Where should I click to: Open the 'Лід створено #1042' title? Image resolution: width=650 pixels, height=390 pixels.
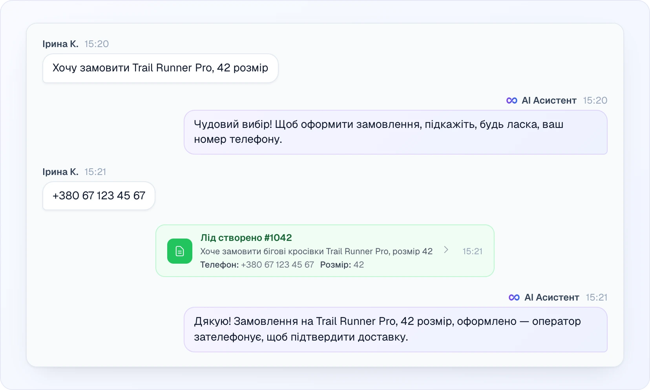[x=246, y=238]
